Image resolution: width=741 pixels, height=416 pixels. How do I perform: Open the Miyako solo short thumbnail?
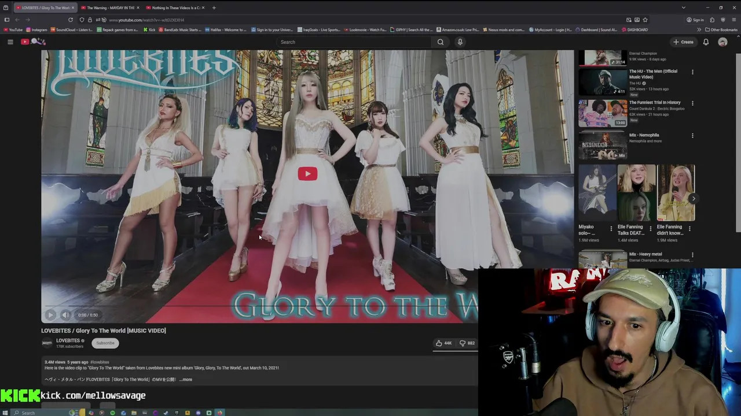click(x=597, y=193)
